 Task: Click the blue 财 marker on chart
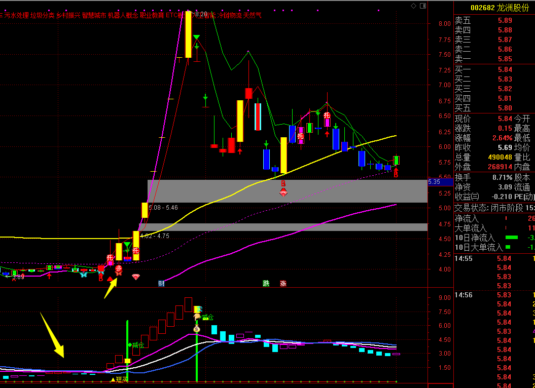[x=161, y=283]
